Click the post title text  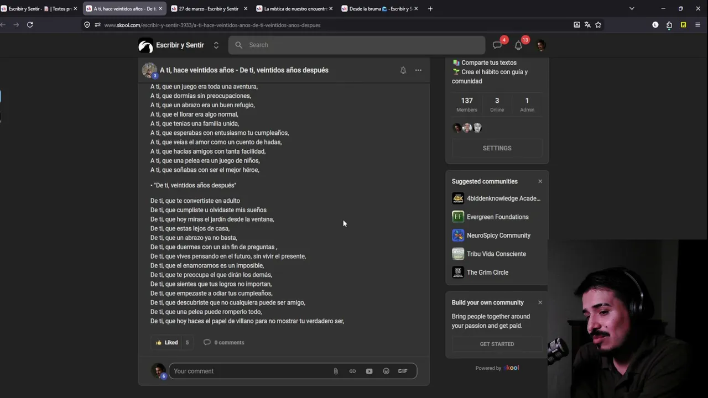click(x=244, y=70)
